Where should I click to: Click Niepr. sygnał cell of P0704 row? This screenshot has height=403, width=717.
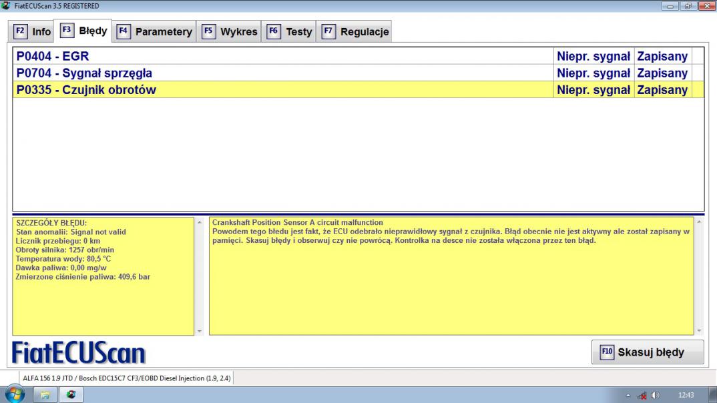[593, 73]
